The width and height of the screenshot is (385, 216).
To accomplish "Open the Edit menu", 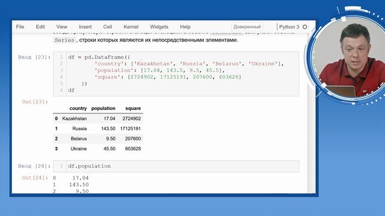I will 40,26.
